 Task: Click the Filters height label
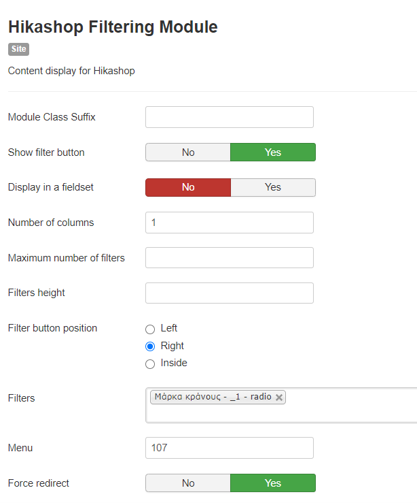[x=37, y=293]
